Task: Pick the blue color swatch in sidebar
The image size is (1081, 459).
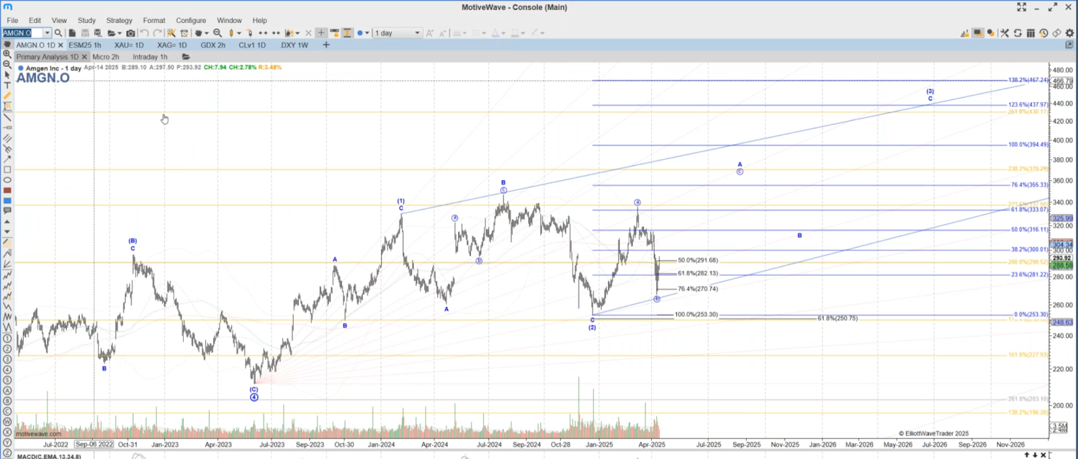Action: 7,201
